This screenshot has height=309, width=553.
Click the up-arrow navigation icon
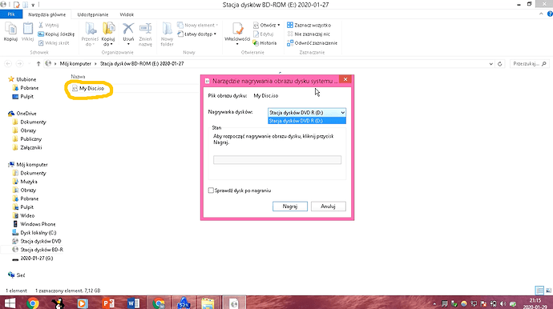(x=38, y=64)
